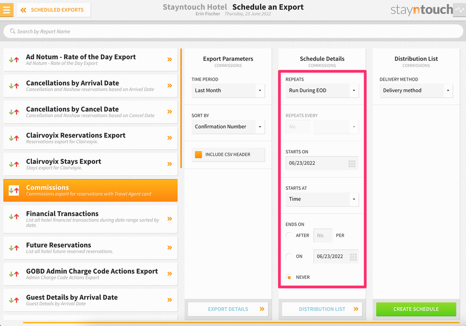Click double chevron on Clairvoyix Stays Export
The height and width of the screenshot is (326, 466).
click(x=170, y=164)
